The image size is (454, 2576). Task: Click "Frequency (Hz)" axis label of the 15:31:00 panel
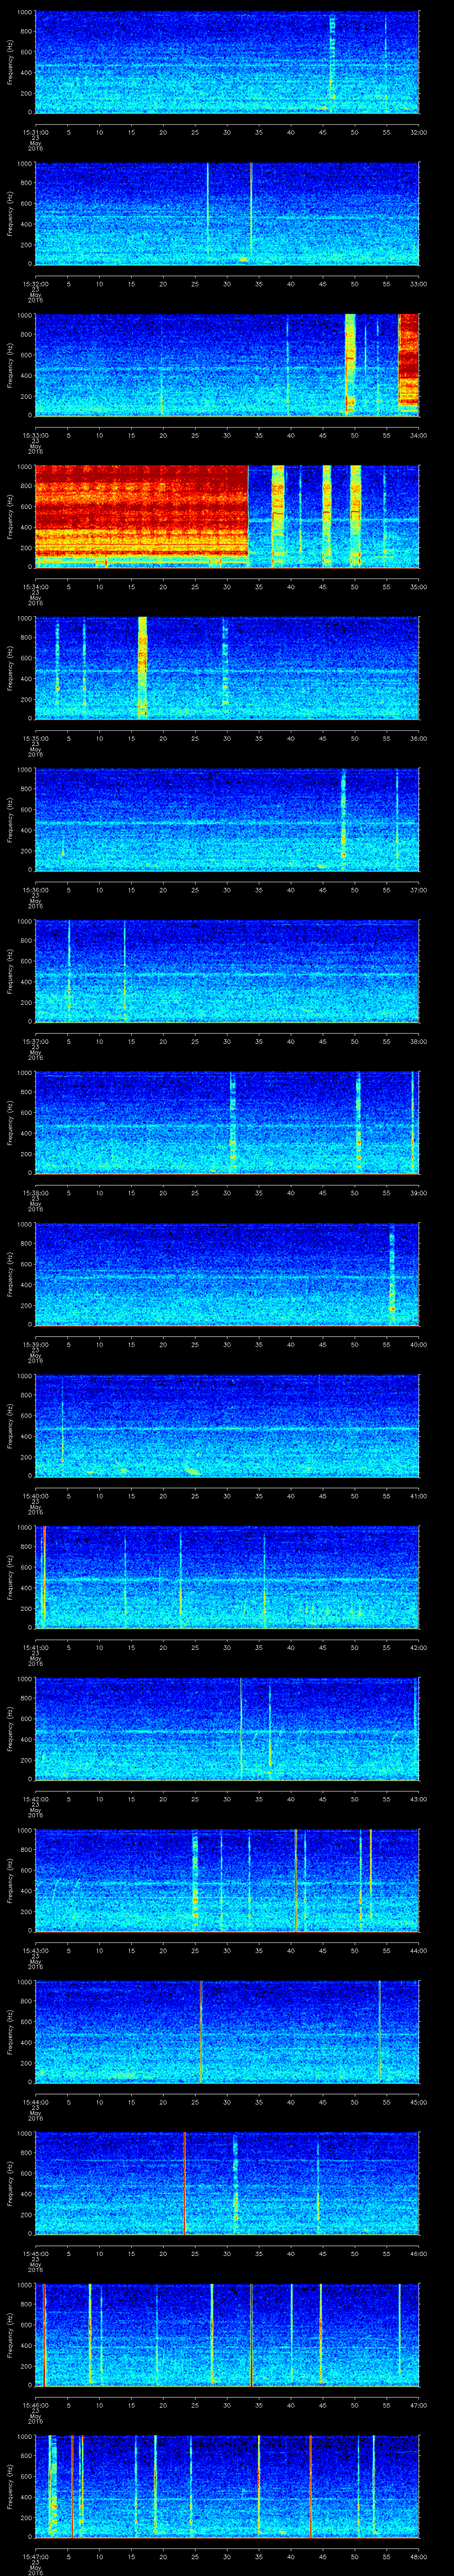10,62
